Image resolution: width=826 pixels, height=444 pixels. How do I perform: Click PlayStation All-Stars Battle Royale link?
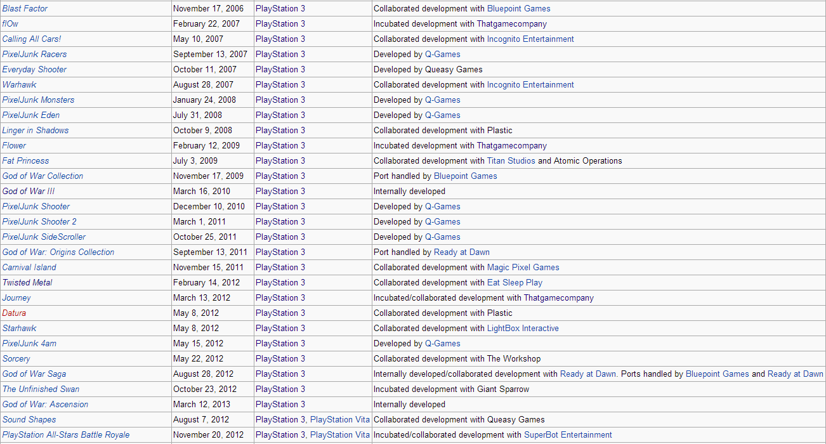[x=66, y=434]
